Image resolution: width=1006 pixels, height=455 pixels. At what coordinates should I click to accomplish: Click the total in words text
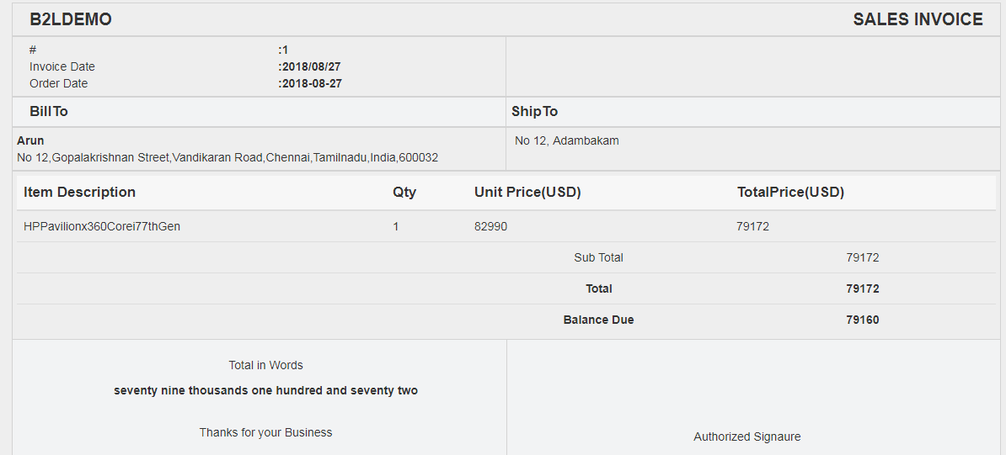(265, 390)
